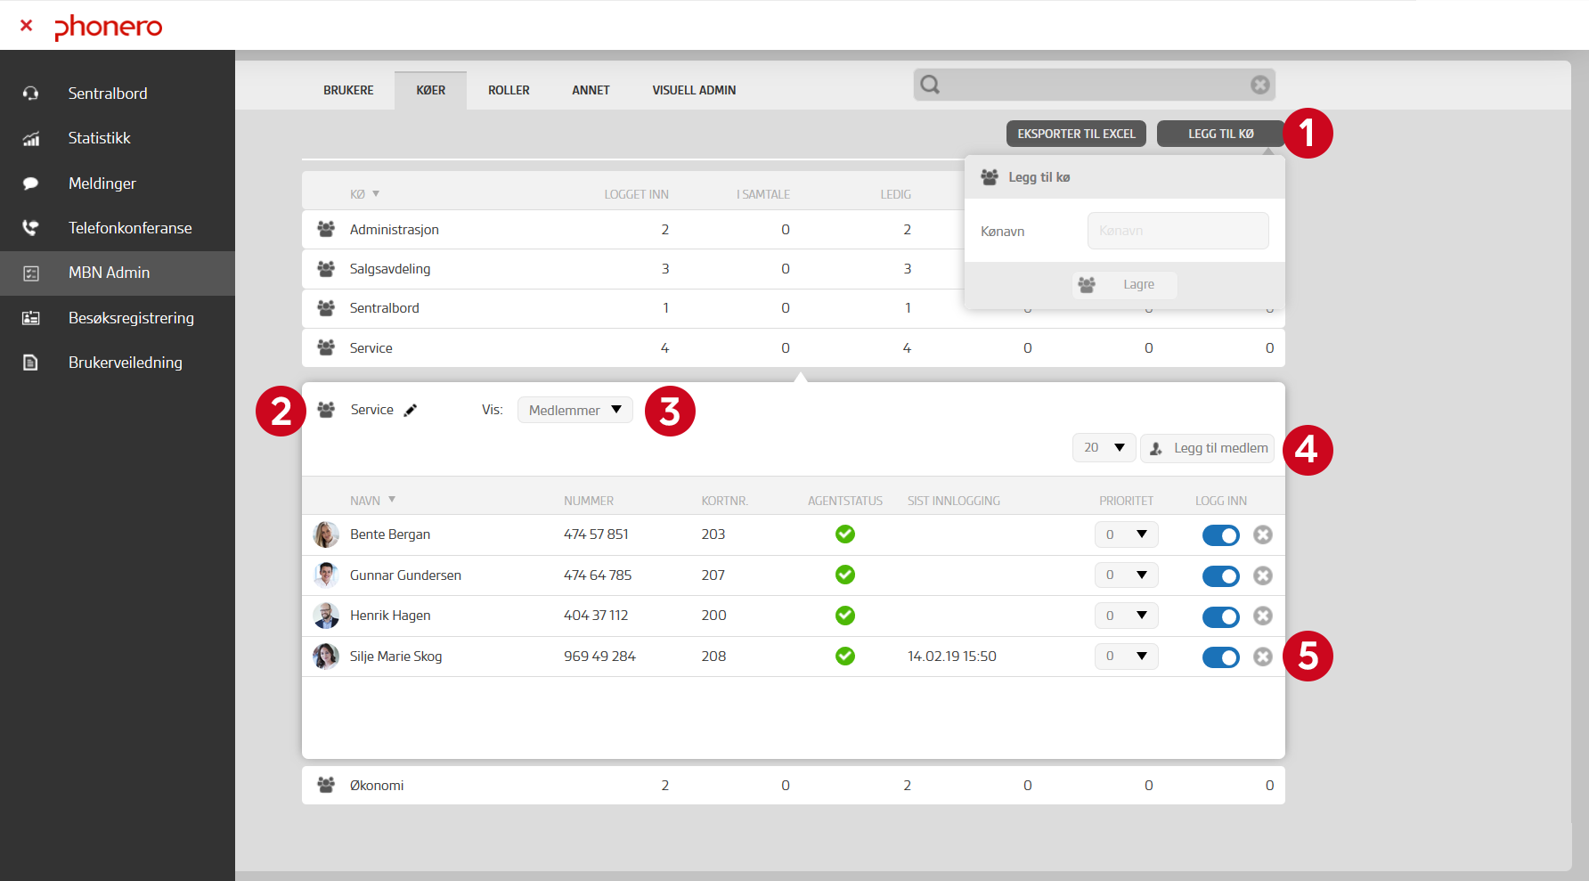Image resolution: width=1589 pixels, height=881 pixels.
Task: Click Henrik Hagen's profile photo
Action: tap(326, 616)
